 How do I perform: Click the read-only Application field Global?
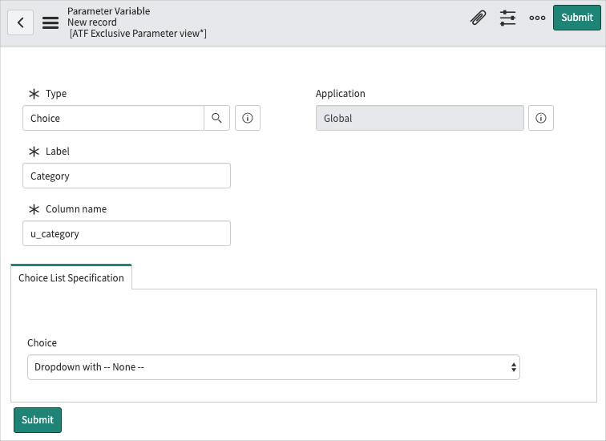click(420, 118)
